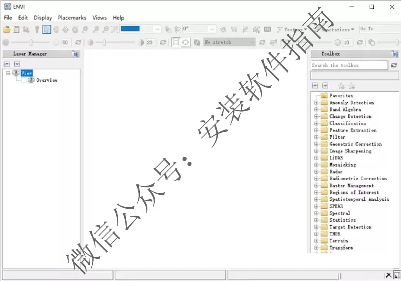Open the Feature Counting tool icon
Image resolution: width=401 pixels, height=281 pixels.
[x=268, y=29]
